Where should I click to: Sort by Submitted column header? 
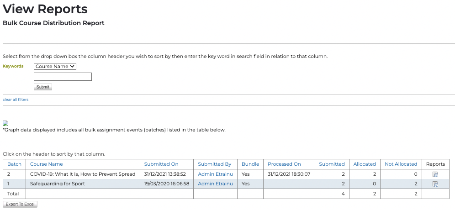point(332,164)
